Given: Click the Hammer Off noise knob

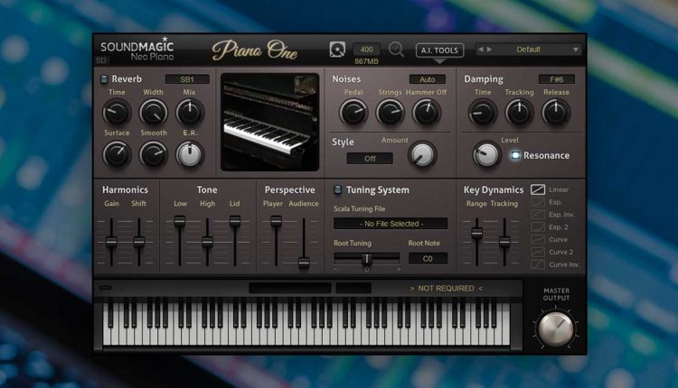Looking at the screenshot, I should 427,112.
